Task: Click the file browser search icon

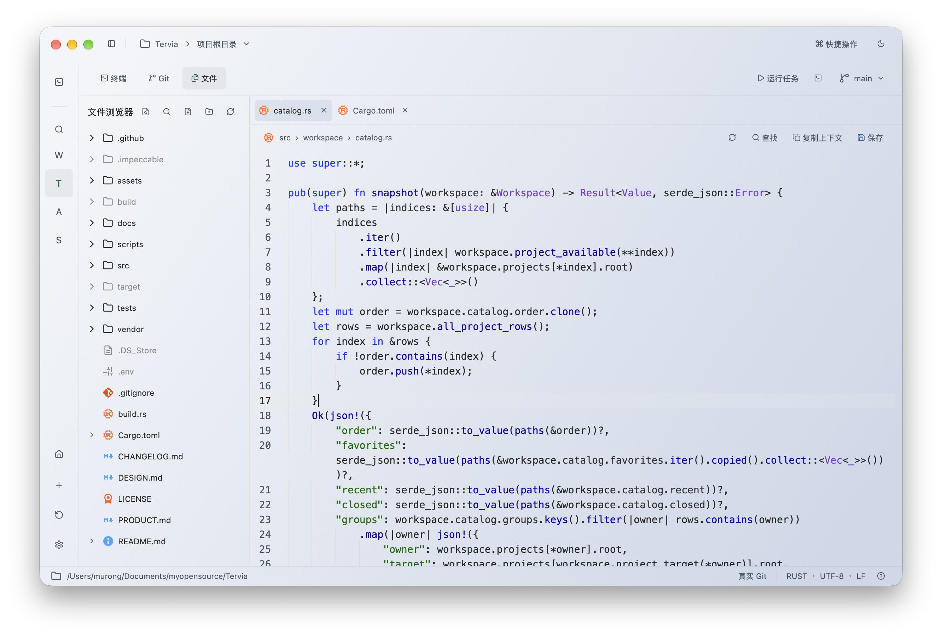Action: pyautogui.click(x=167, y=111)
